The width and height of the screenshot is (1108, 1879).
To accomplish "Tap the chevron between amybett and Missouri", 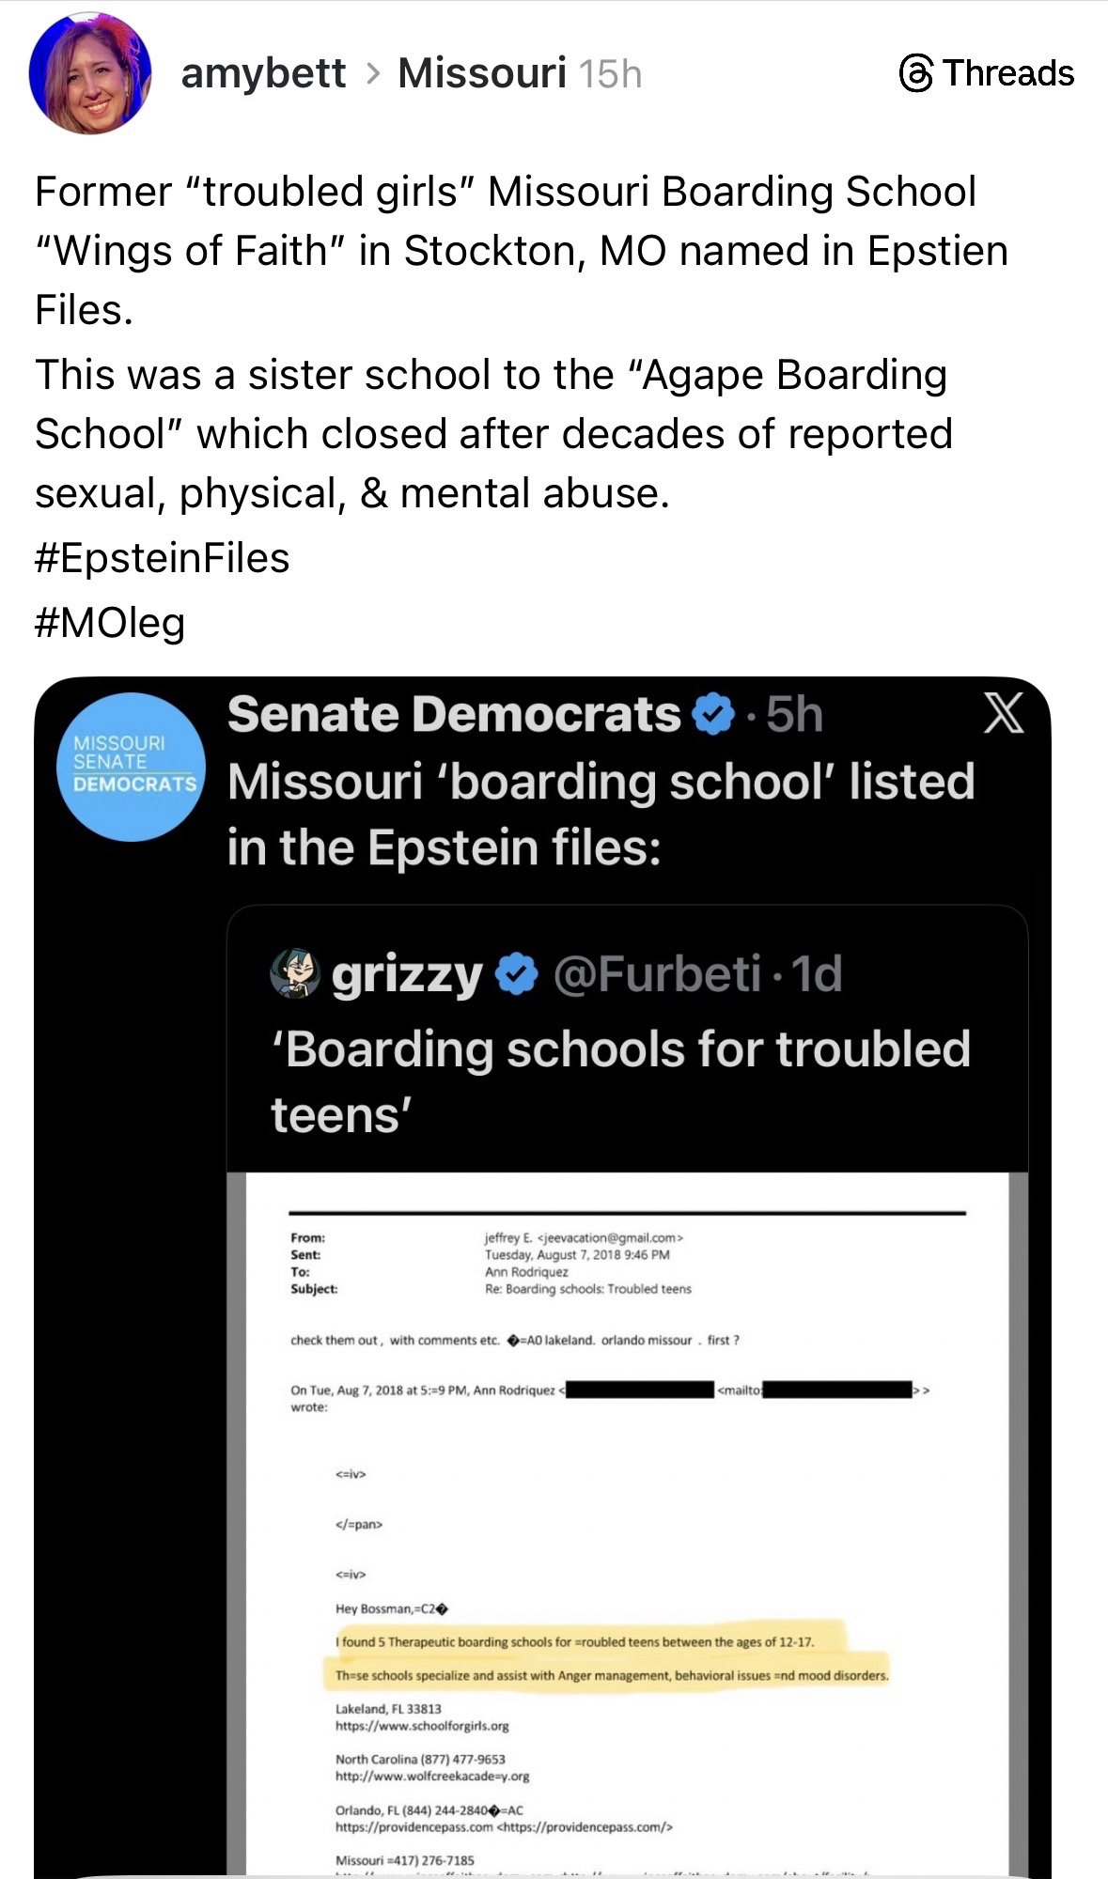I will click(x=372, y=73).
